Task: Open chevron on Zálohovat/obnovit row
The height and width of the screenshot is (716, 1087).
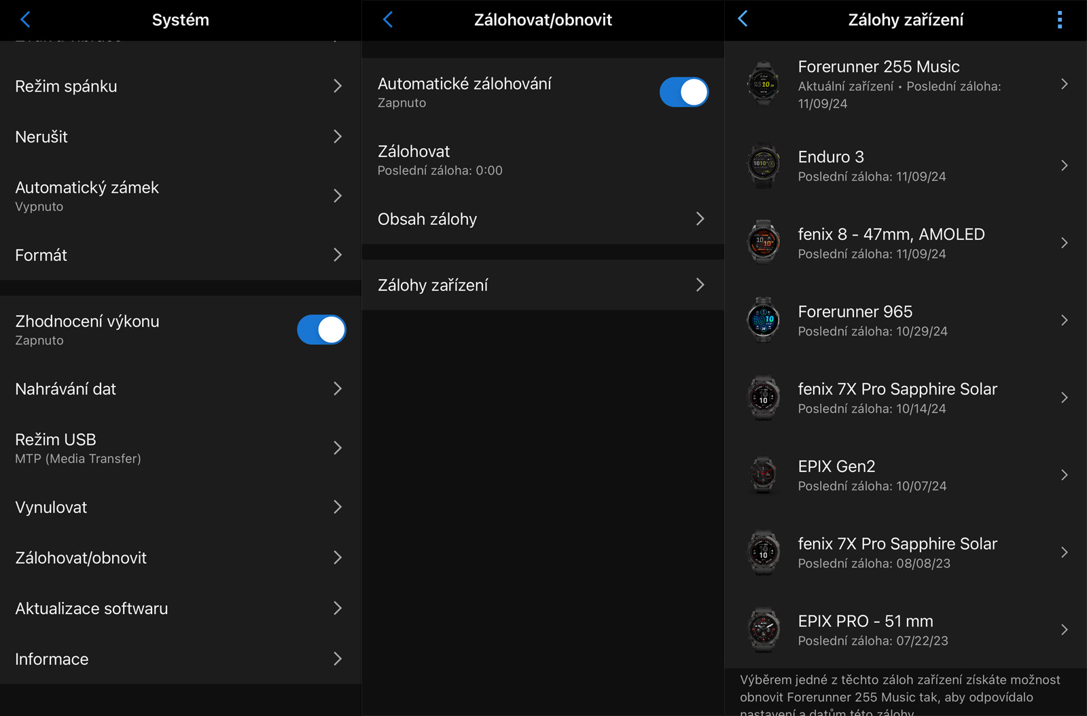Action: [x=338, y=558]
